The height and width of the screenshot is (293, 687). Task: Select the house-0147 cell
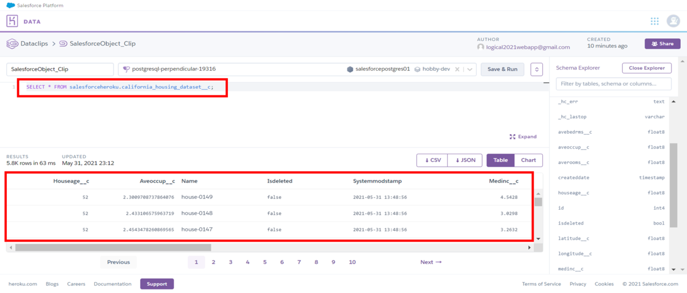197,229
